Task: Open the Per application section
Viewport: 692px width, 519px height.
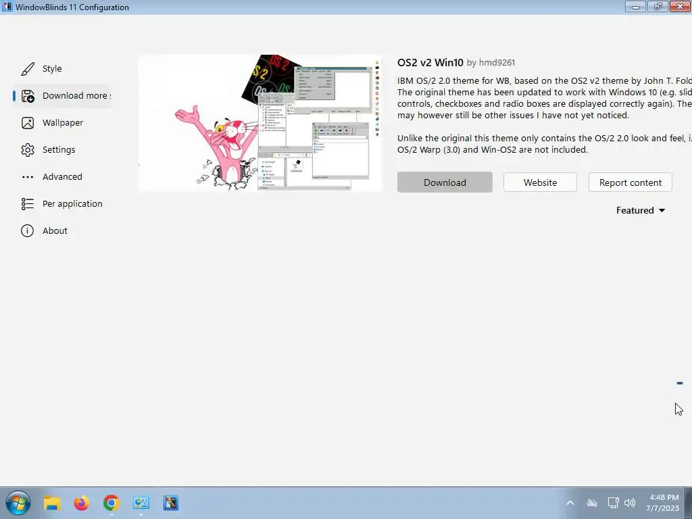Action: pos(61,204)
